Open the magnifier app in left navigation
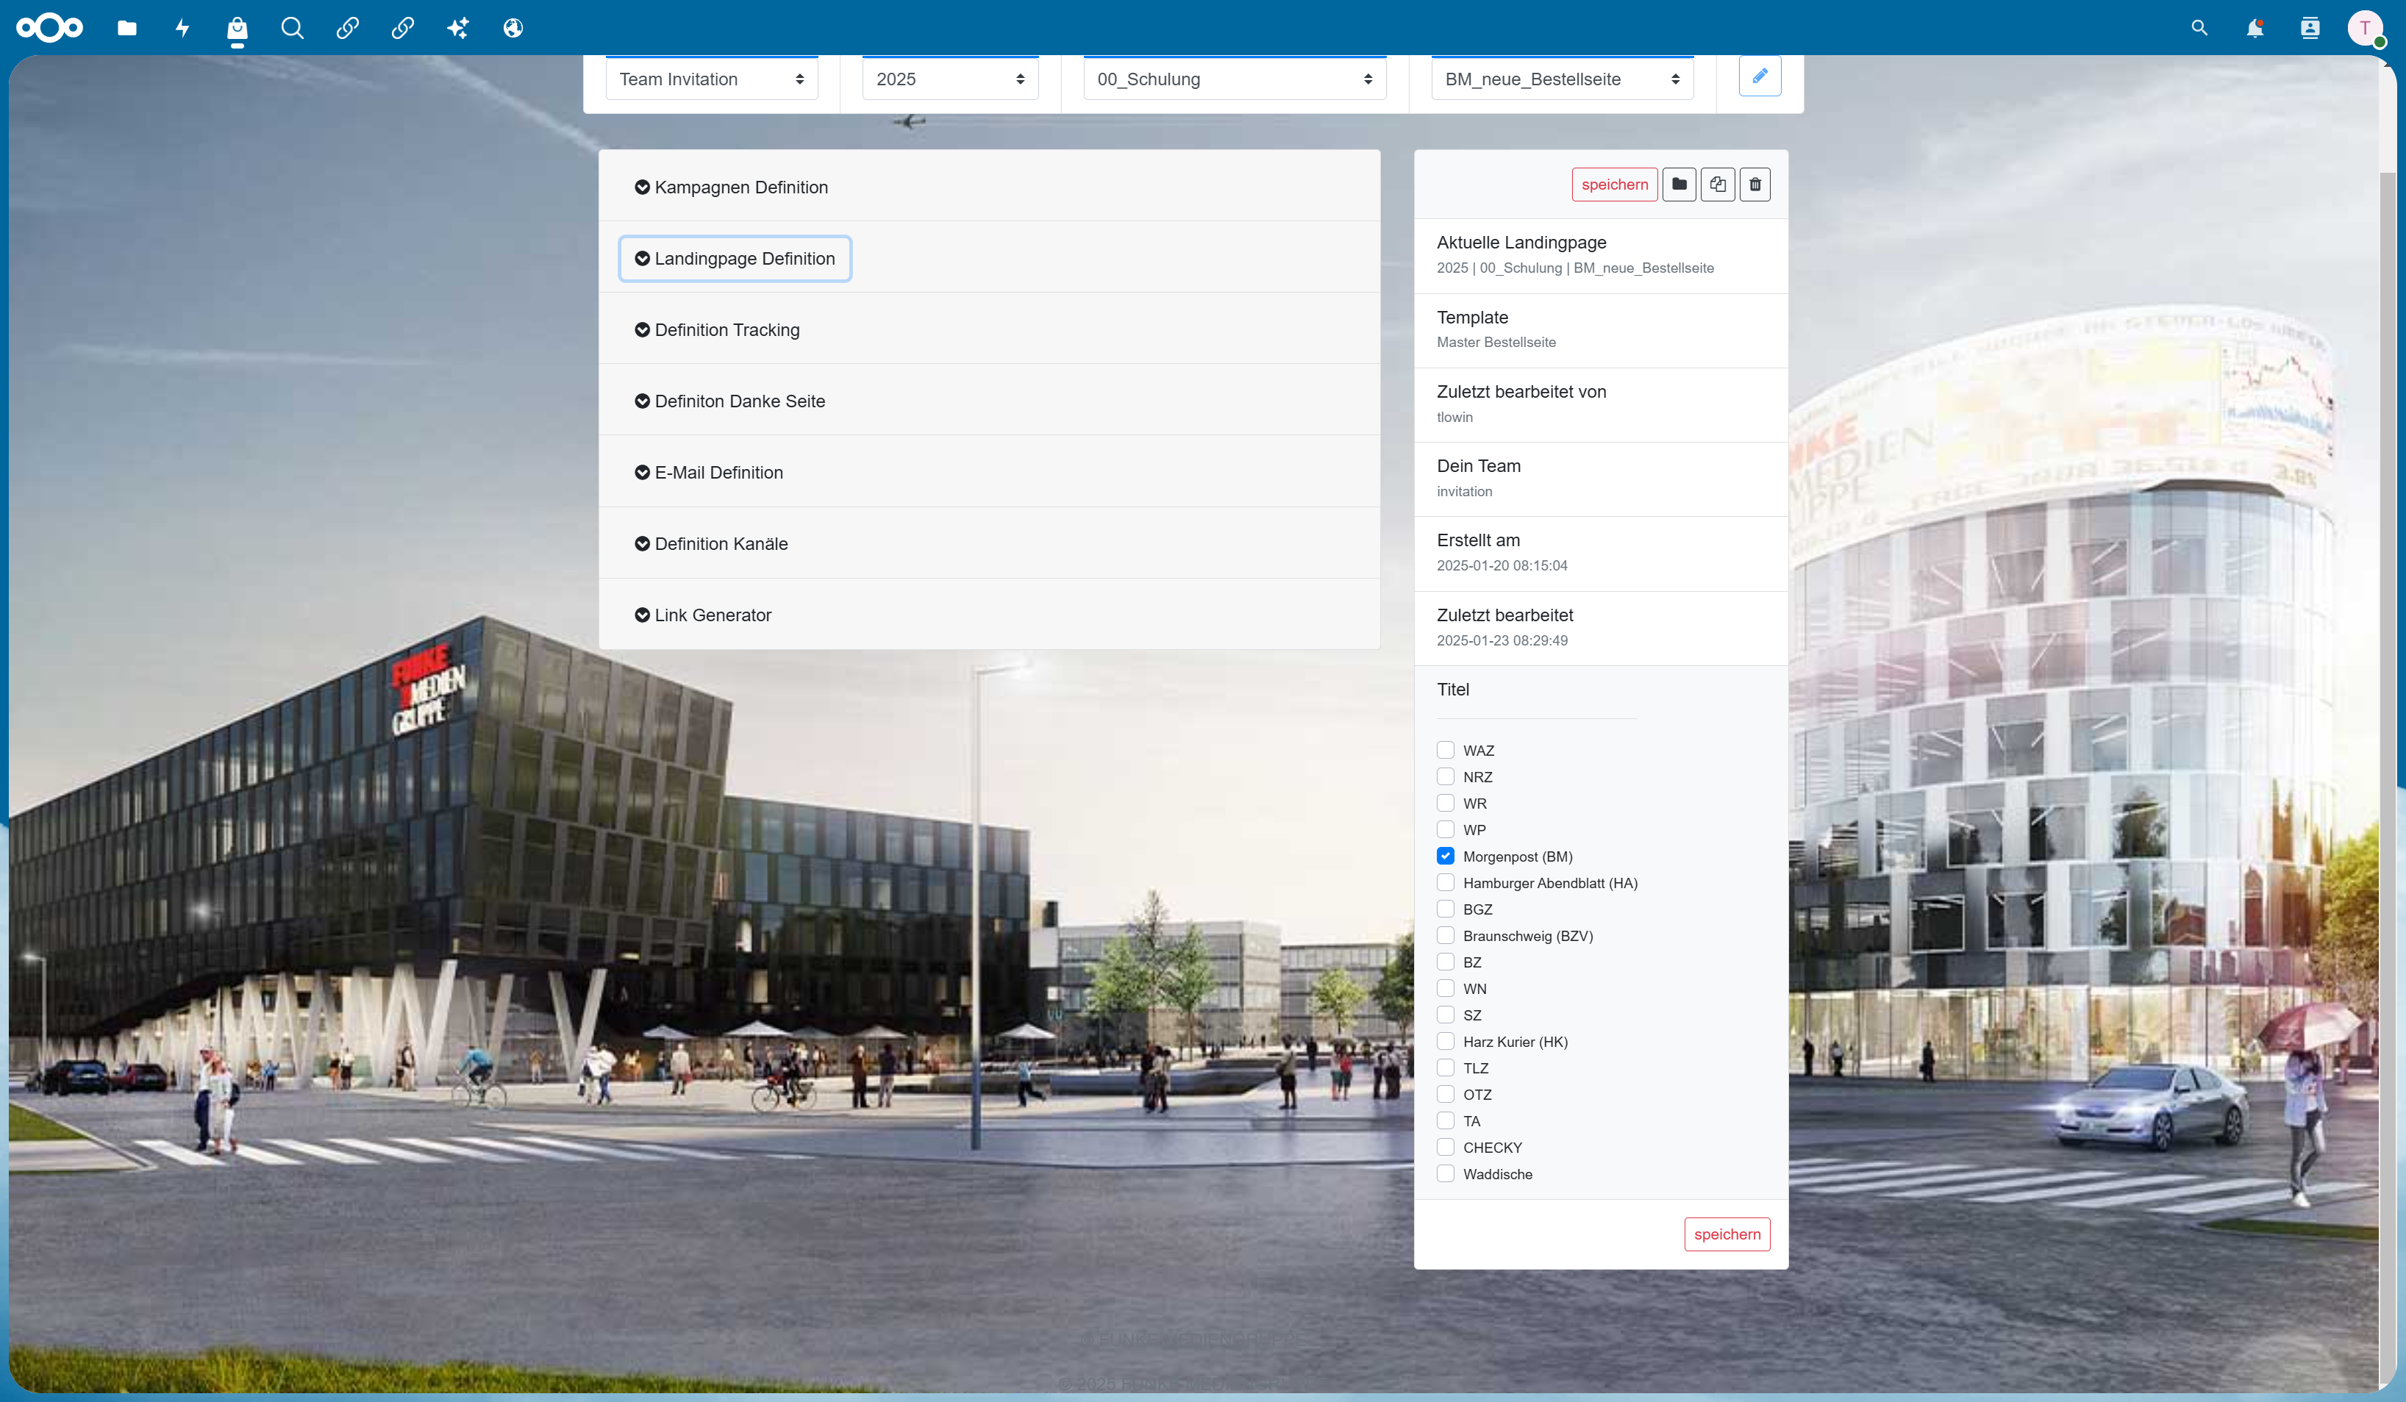This screenshot has height=1402, width=2406. click(292, 28)
